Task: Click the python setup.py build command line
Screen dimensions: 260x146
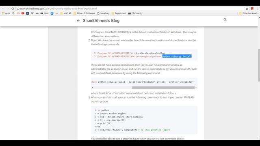Action: click(x=146, y=82)
